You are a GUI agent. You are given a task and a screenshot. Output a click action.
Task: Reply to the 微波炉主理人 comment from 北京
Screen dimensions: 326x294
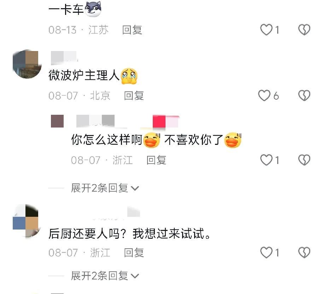click(x=134, y=96)
